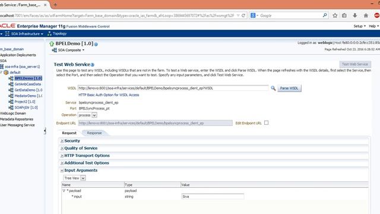380x214 pixels.
Task: Click the SOA Composite menu icon
Action: click(54, 50)
